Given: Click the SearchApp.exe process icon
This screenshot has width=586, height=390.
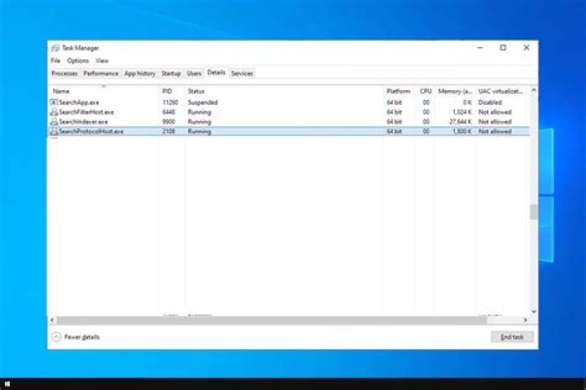Looking at the screenshot, I should (54, 102).
